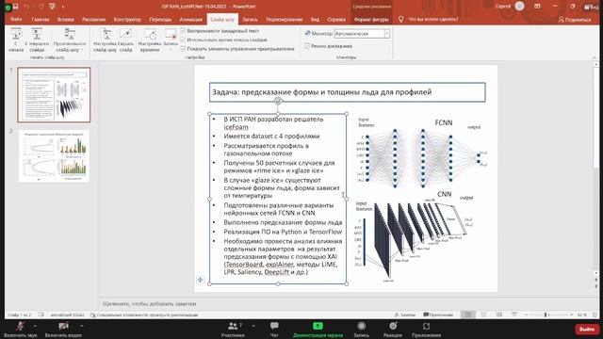Open the Home (Главная) tab

click(x=41, y=19)
